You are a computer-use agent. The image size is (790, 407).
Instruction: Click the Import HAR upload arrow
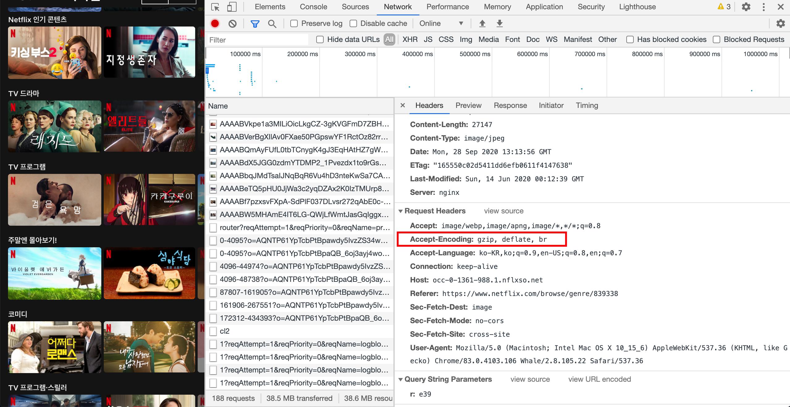pos(482,23)
